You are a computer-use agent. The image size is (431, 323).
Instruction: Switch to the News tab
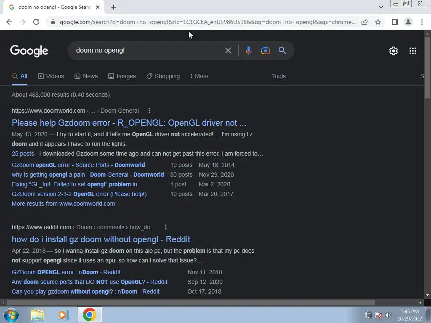pyautogui.click(x=86, y=77)
